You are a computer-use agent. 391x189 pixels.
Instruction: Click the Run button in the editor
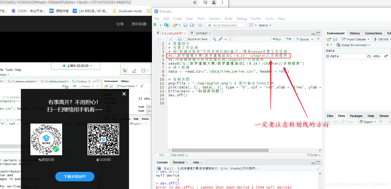coord(276,39)
